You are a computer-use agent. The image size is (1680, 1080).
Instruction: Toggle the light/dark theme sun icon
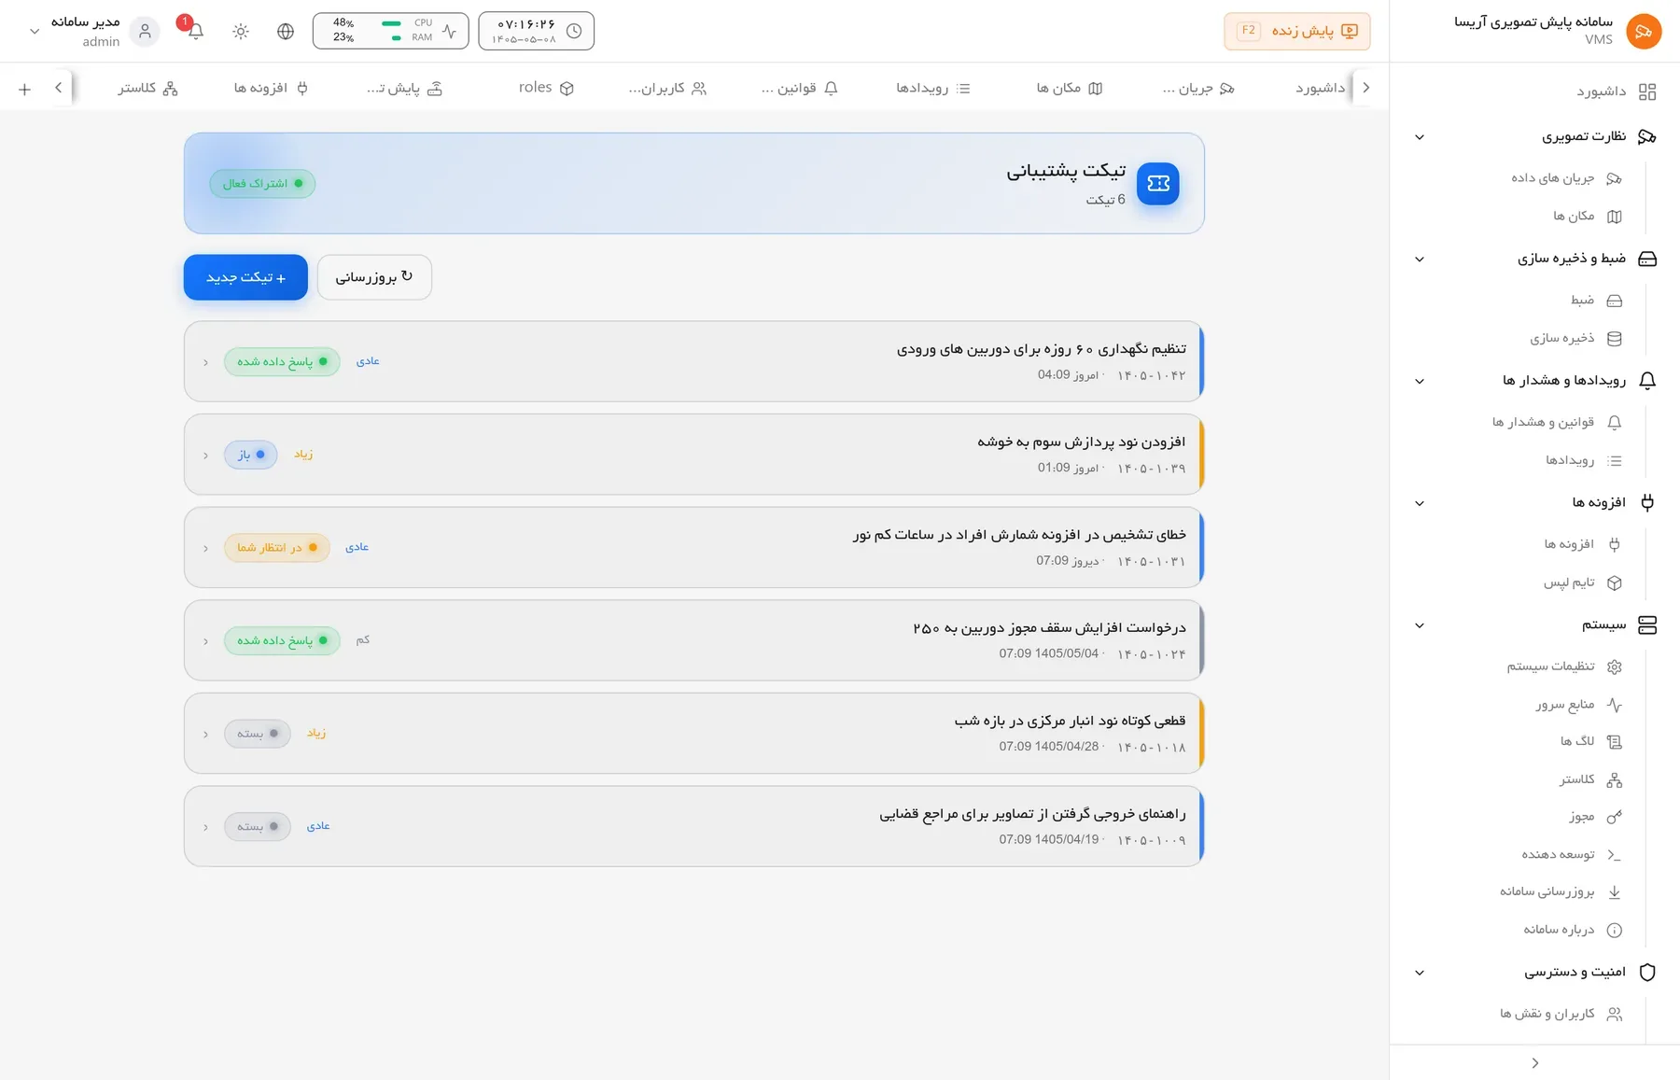241,31
